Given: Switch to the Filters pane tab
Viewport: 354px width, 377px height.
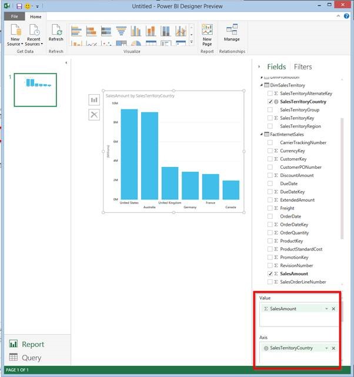Looking at the screenshot, I should (x=303, y=66).
